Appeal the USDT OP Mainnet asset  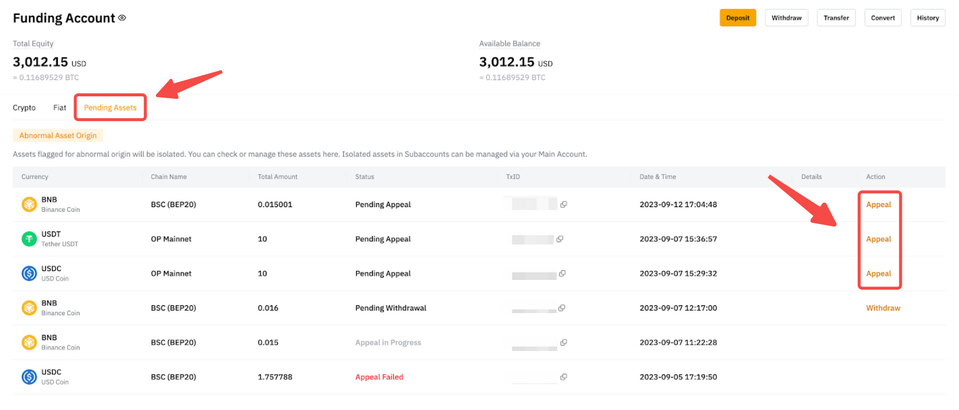tap(878, 239)
